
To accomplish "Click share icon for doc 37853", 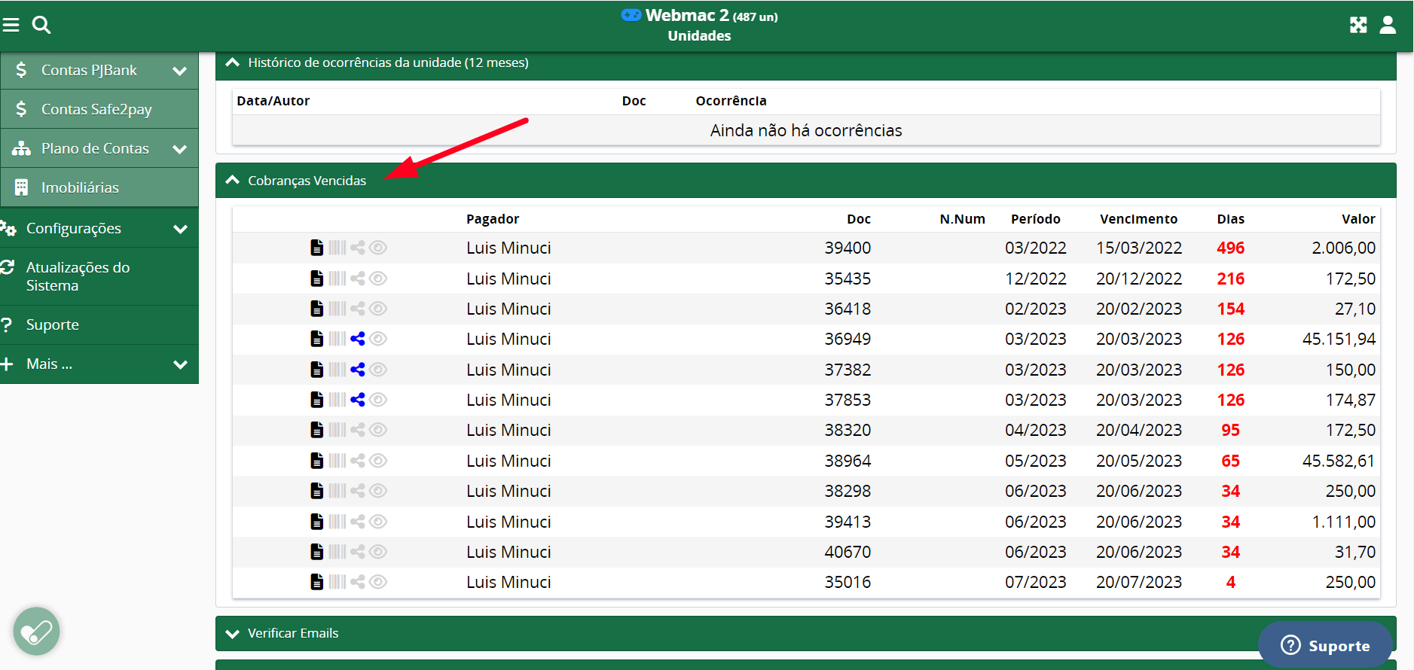I will [x=358, y=400].
